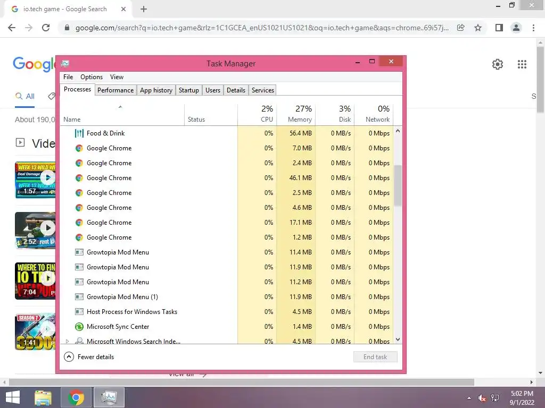Click the process list scroll down arrow
Viewport: 545px width, 408px height.
(398, 339)
